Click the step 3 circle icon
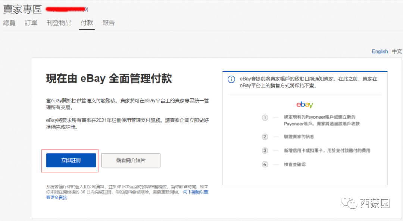 (265, 150)
